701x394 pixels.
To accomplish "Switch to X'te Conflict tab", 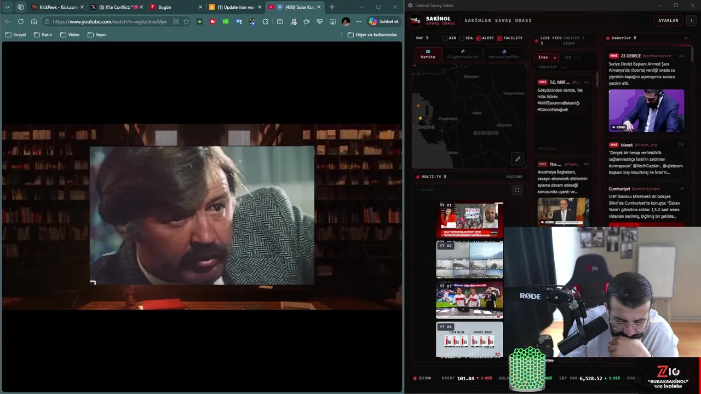I will point(117,7).
